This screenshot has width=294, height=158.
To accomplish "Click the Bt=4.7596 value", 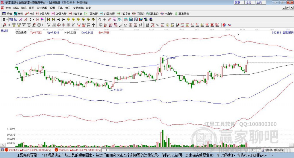I will [x=104, y=33].
